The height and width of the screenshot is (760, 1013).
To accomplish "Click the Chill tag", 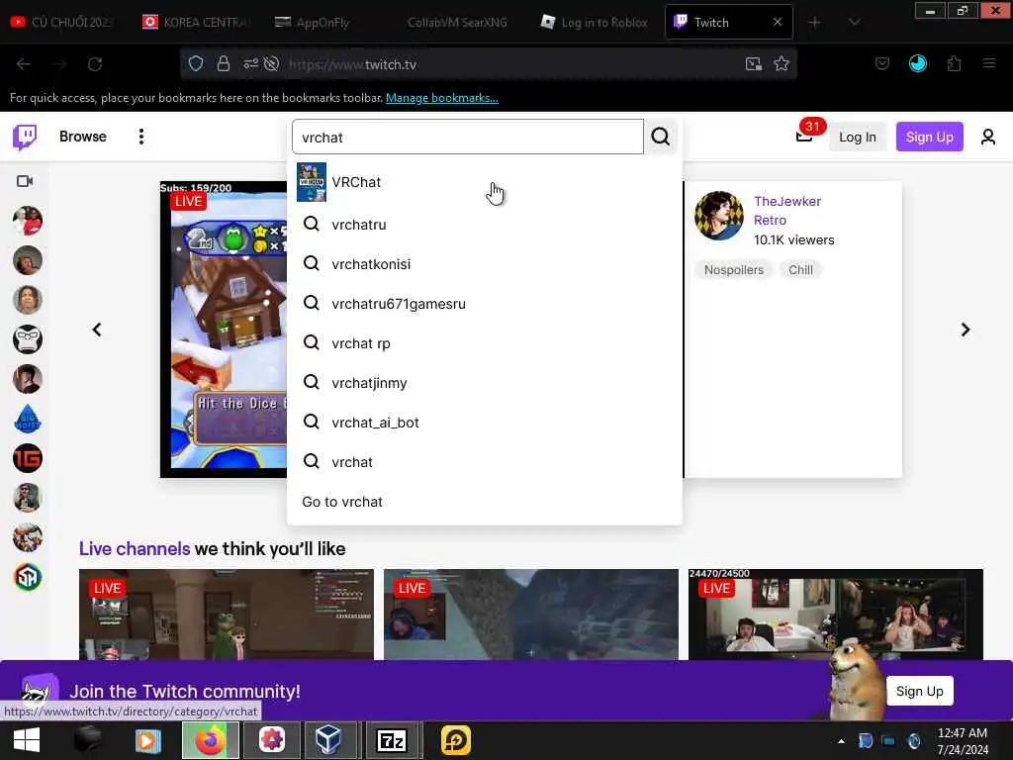I will click(800, 269).
